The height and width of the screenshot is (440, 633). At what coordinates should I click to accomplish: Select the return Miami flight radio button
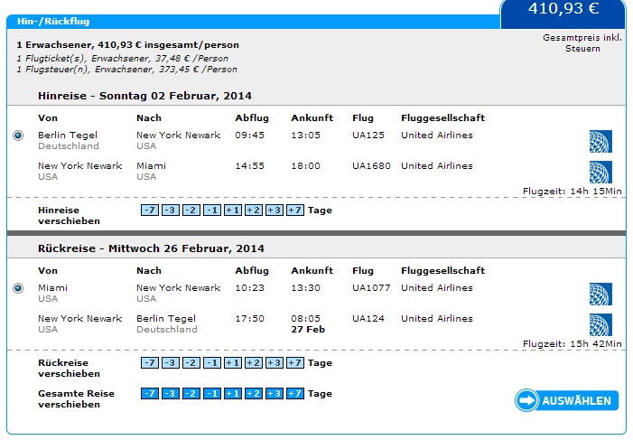coord(18,288)
